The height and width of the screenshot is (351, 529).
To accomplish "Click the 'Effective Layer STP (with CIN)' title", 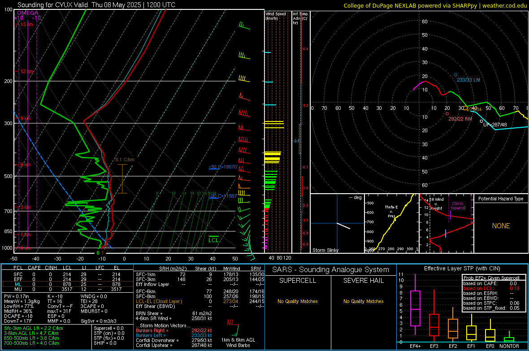I will (462, 269).
